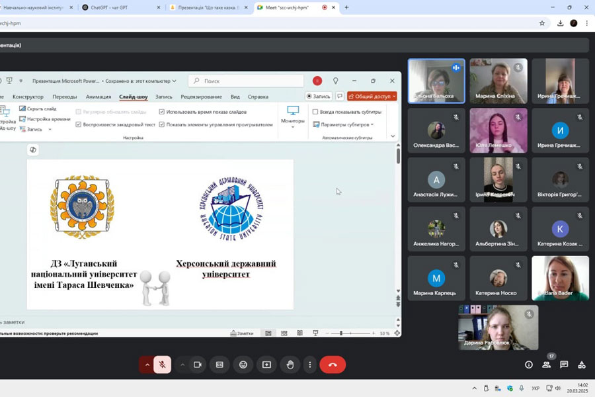
Task: Unmute the microphone in Meet
Action: point(162,365)
